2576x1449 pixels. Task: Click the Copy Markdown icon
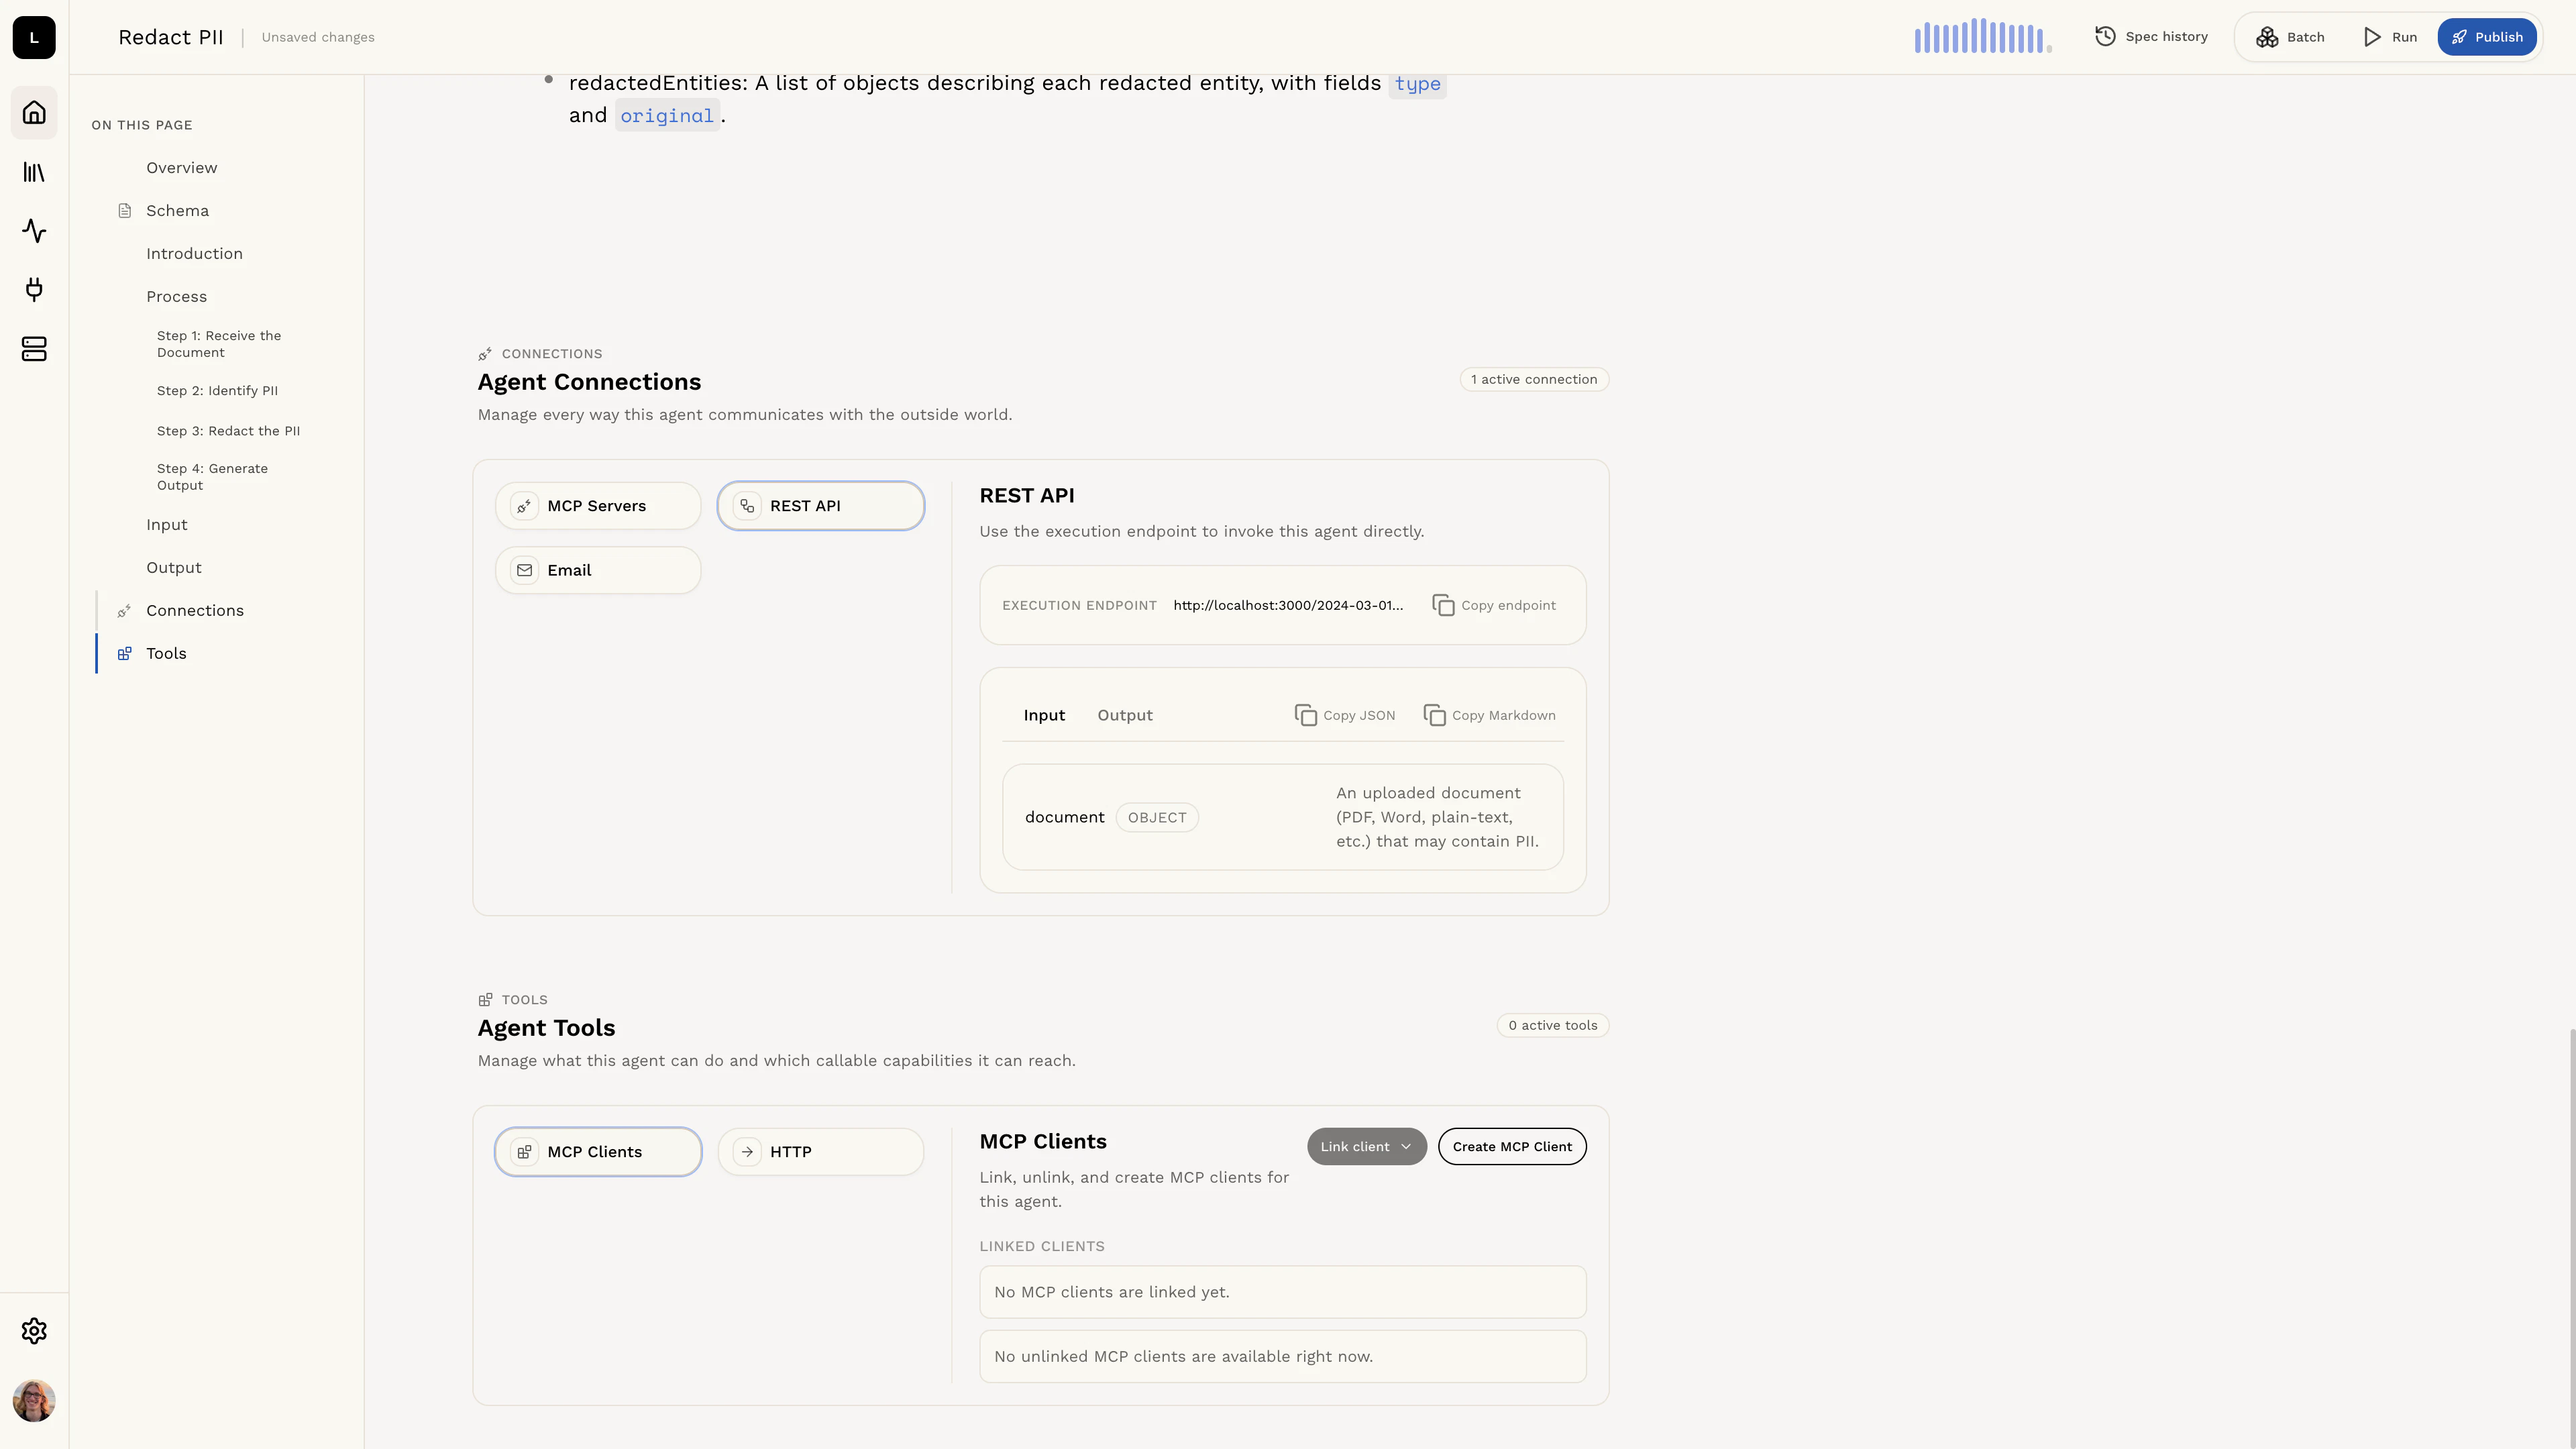pos(1434,715)
